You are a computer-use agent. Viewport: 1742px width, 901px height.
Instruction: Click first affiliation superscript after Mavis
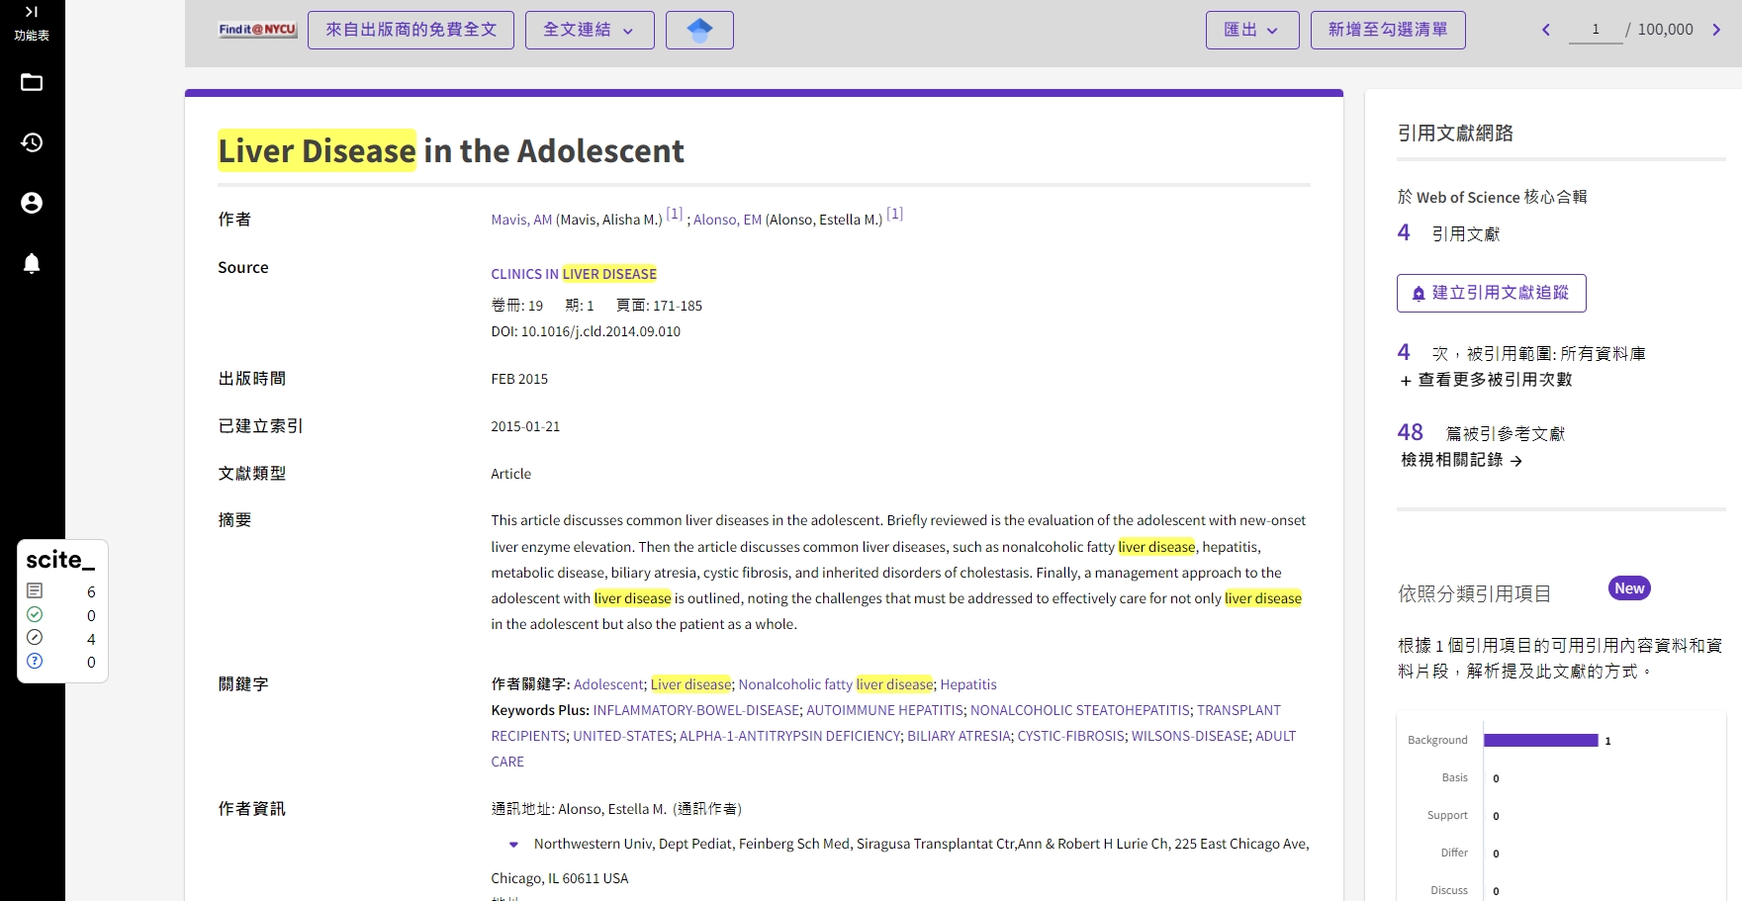675,214
